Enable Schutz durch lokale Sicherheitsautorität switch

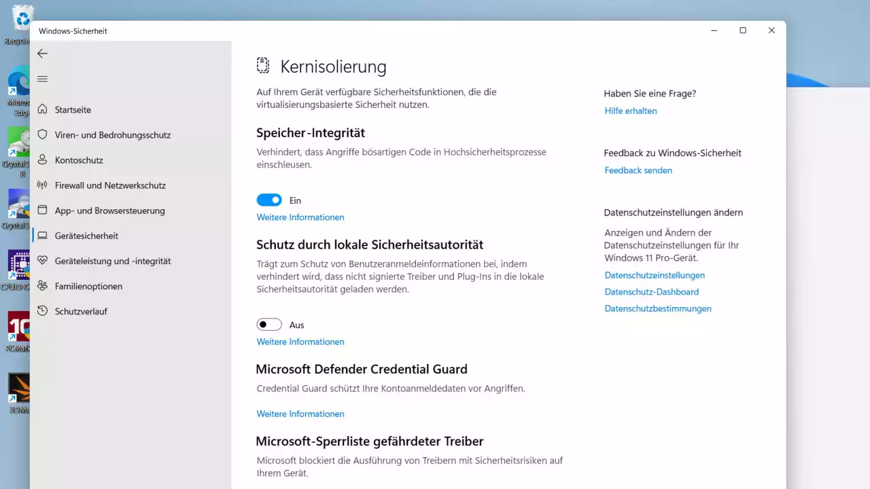tap(269, 325)
